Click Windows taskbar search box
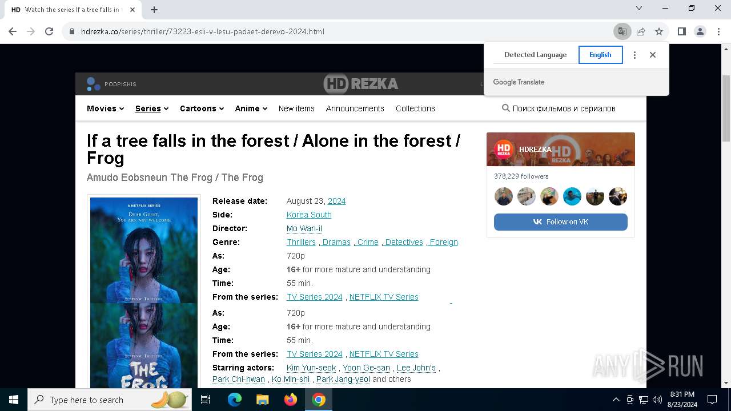731x411 pixels. click(x=110, y=400)
